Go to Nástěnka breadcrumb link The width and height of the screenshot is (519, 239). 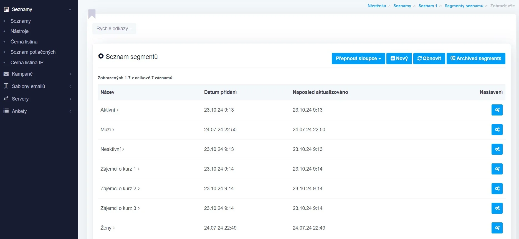click(376, 6)
